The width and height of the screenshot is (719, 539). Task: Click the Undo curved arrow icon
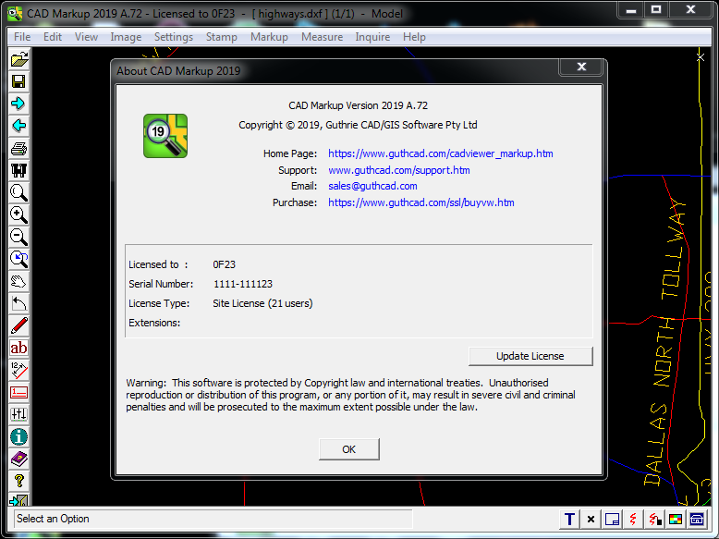18,303
